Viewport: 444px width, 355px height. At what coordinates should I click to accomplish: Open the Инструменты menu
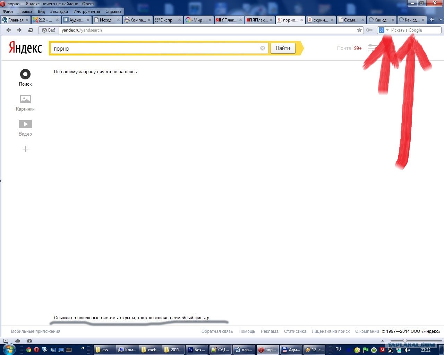pos(87,11)
